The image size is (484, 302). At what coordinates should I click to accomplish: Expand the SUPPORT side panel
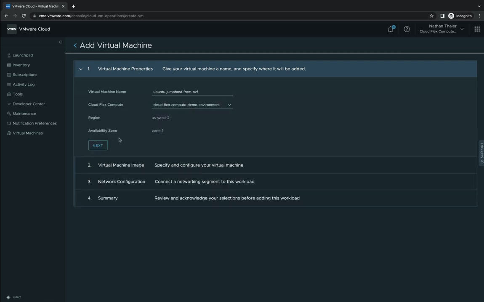click(481, 154)
